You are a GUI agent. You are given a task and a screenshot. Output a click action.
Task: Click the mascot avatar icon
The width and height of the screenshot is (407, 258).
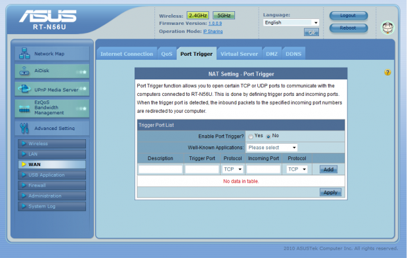[x=387, y=28]
